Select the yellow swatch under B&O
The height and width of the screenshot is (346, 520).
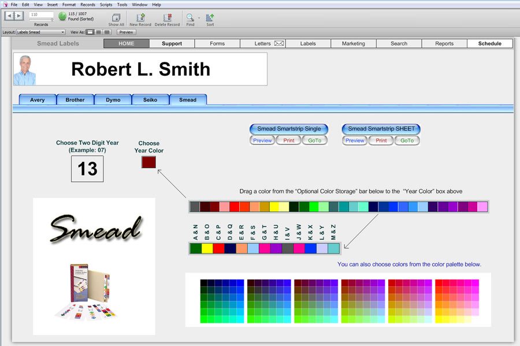207,248
